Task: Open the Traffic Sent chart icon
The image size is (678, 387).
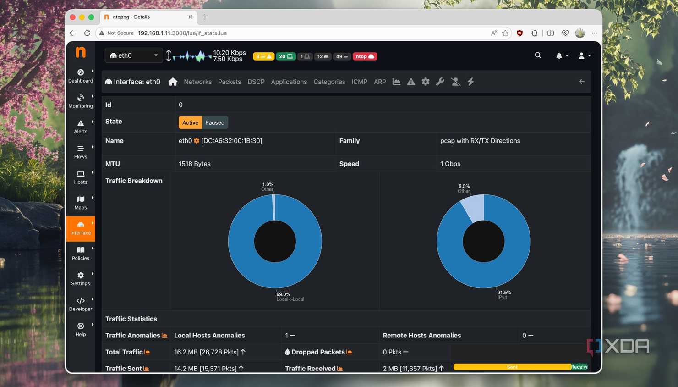Action: (146, 369)
